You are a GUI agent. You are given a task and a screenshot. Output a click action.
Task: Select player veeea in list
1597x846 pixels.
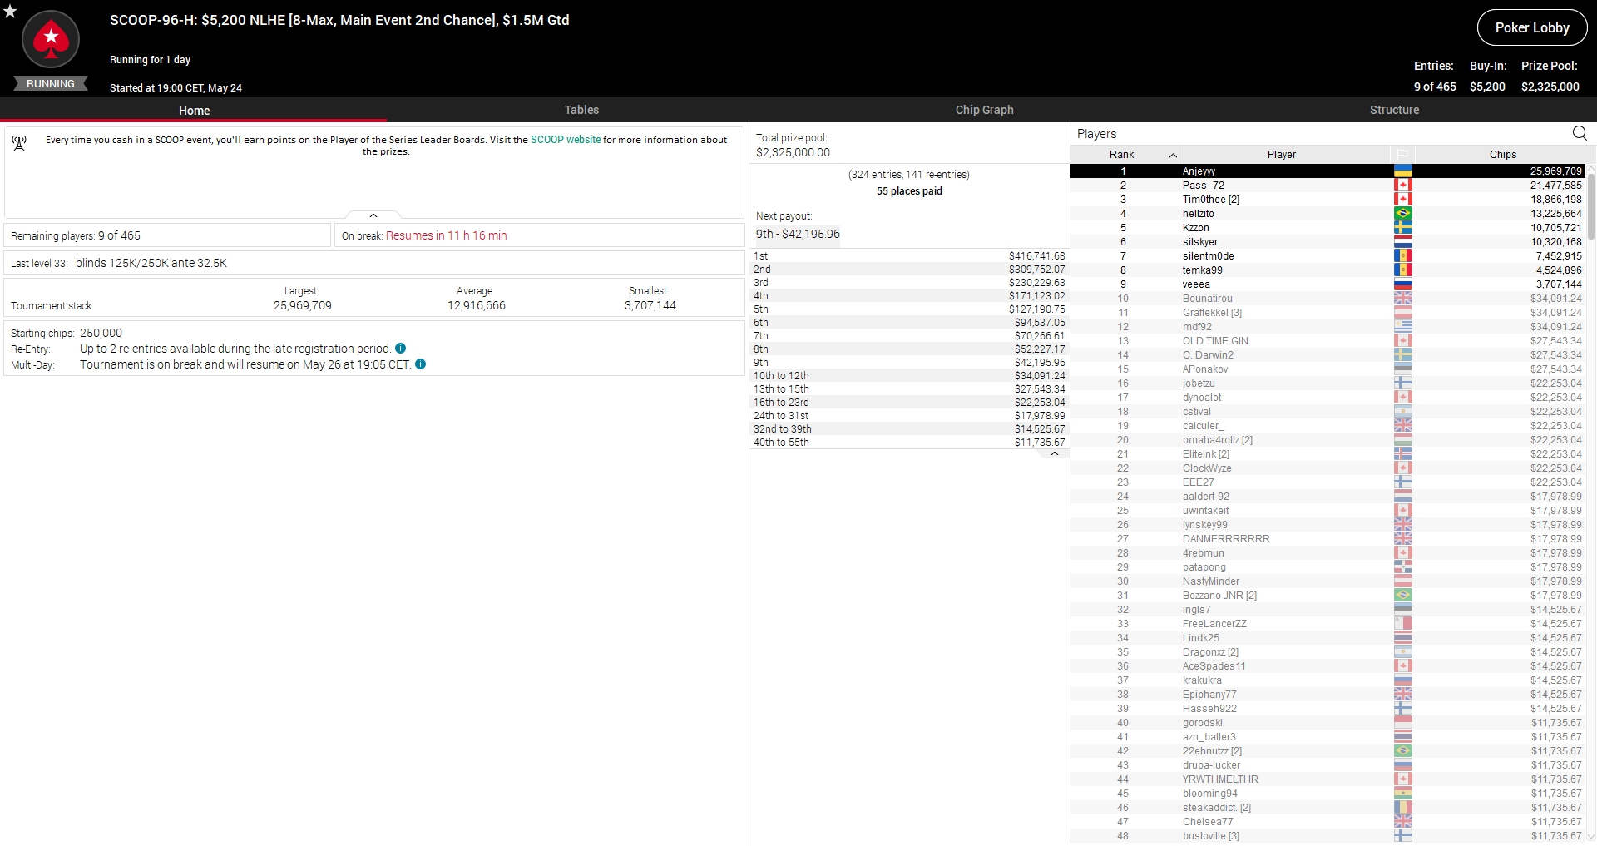pos(1328,284)
